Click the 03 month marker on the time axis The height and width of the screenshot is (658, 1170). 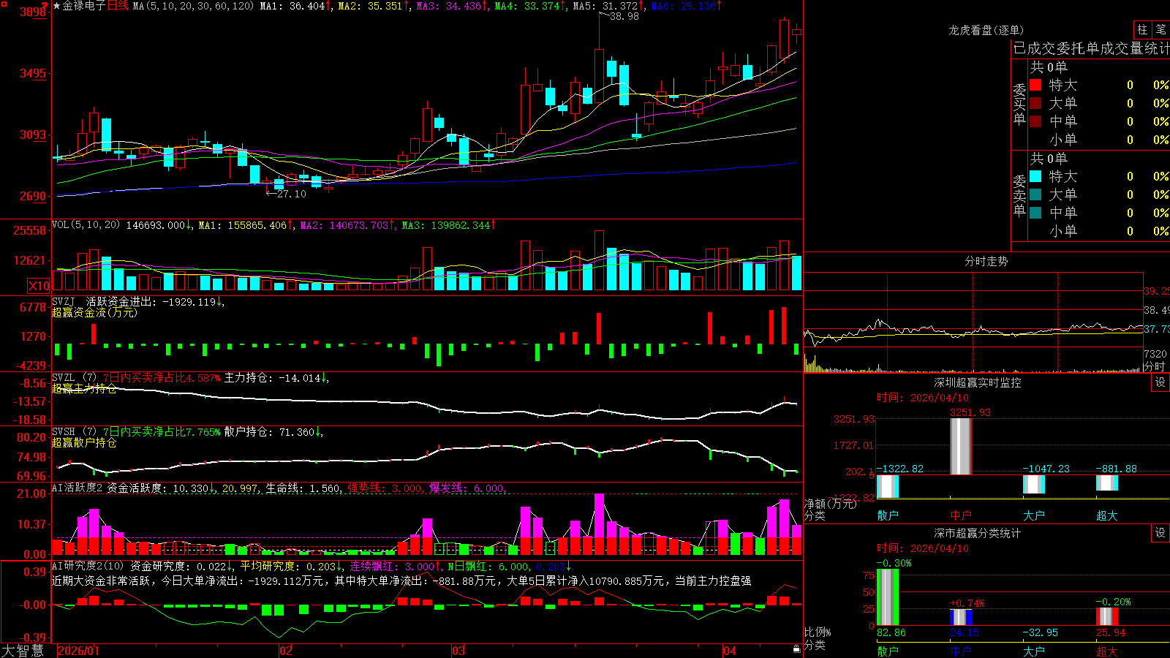pos(458,651)
